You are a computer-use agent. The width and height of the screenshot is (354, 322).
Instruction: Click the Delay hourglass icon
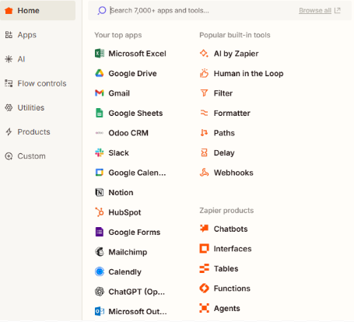[204, 152]
